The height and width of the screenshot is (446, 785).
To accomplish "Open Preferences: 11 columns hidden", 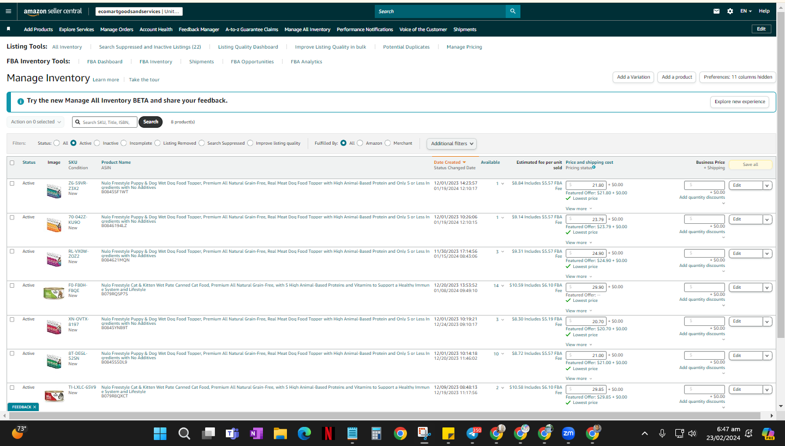I will (x=738, y=77).
